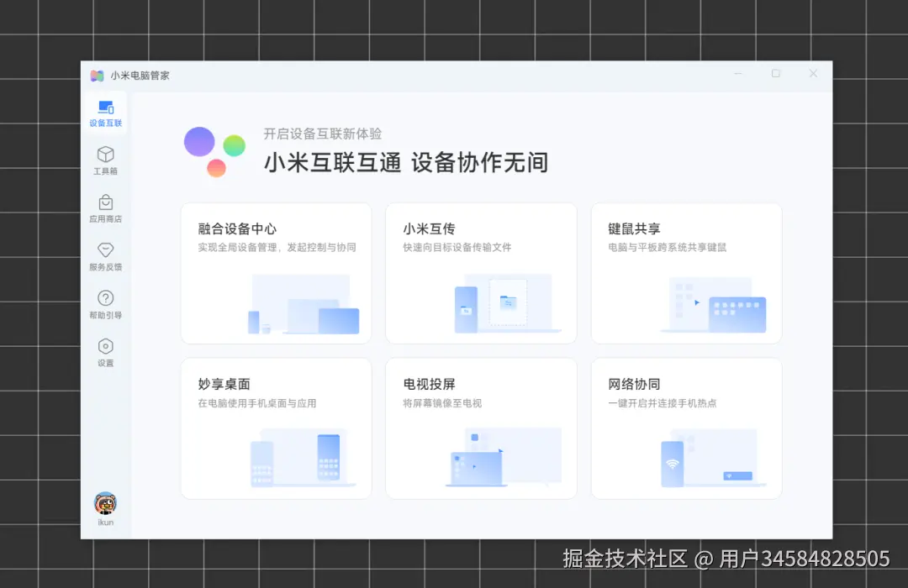Click the 网络协同 wifi hotspot illustration
Screen dimensions: 908x588
pyautogui.click(x=714, y=458)
